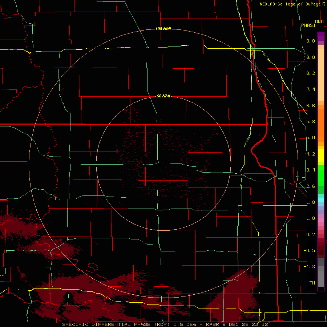Pick the yellow segment of the color bar
Viewport: 327px width, 327px height.
point(321,156)
